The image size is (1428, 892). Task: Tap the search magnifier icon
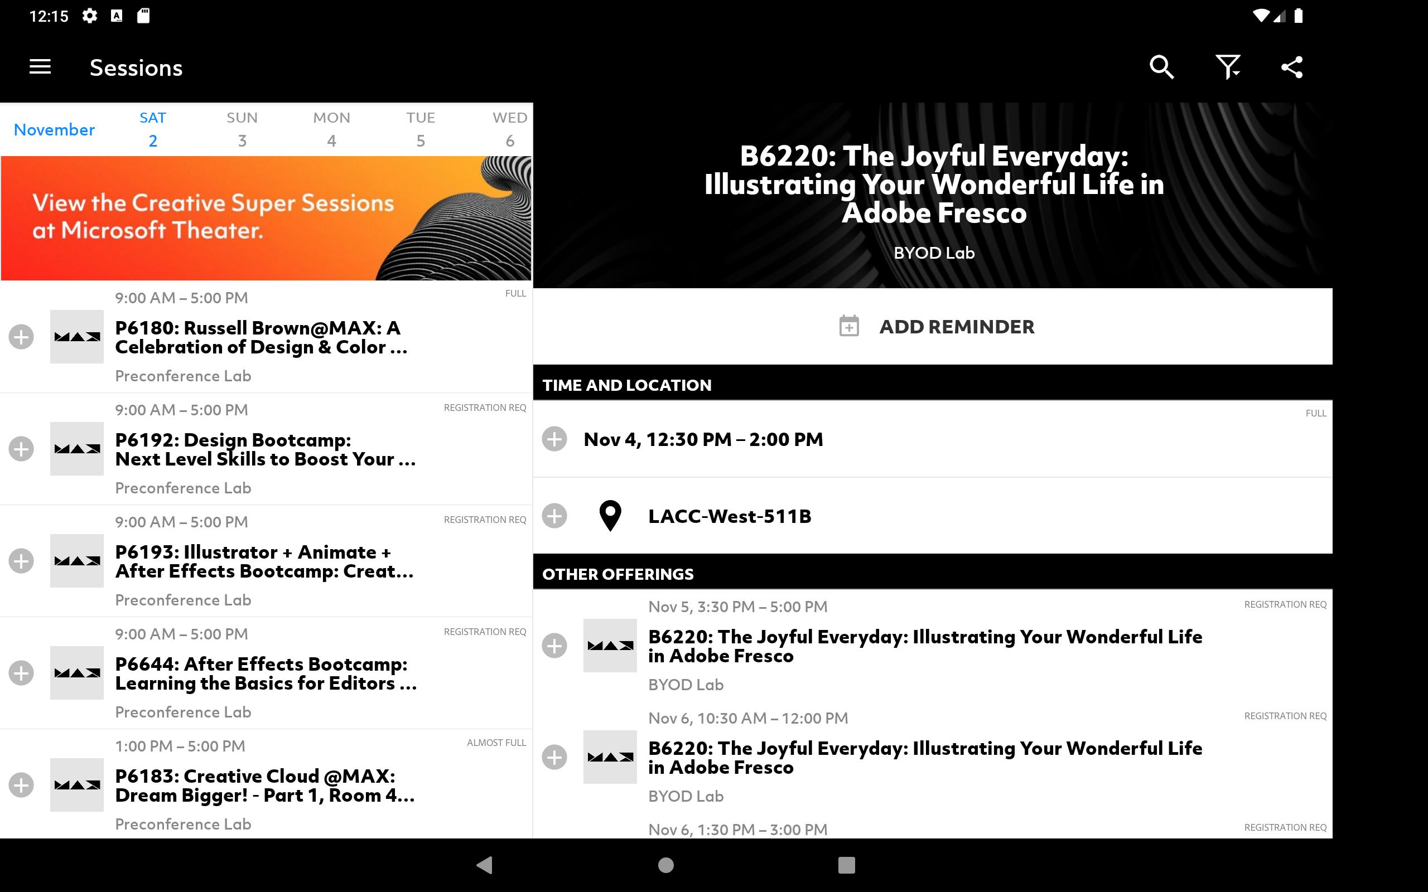pyautogui.click(x=1161, y=67)
